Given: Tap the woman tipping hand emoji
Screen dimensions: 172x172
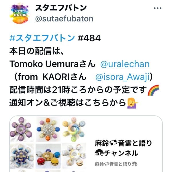Looking at the screenshot, I should click(x=132, y=103).
